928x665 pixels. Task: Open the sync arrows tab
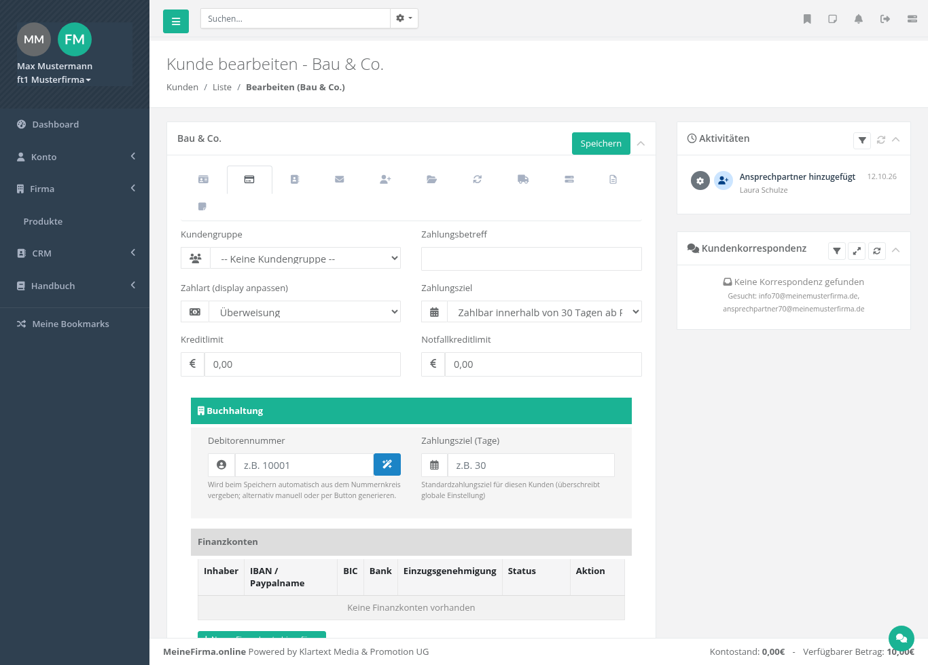(478, 179)
